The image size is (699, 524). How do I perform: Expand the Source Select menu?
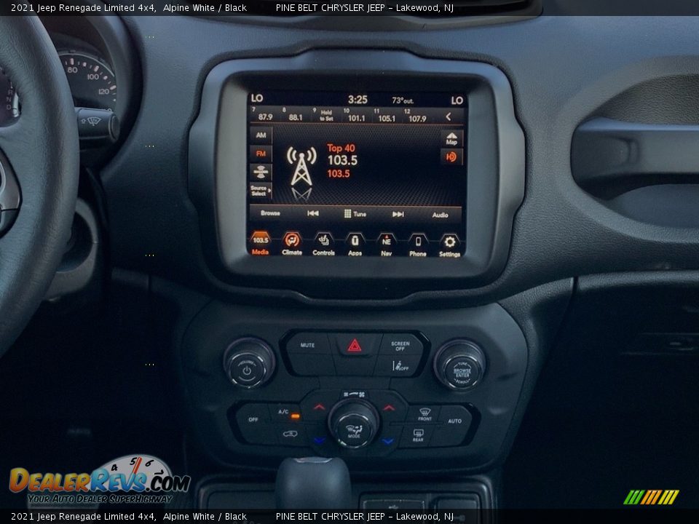[261, 190]
